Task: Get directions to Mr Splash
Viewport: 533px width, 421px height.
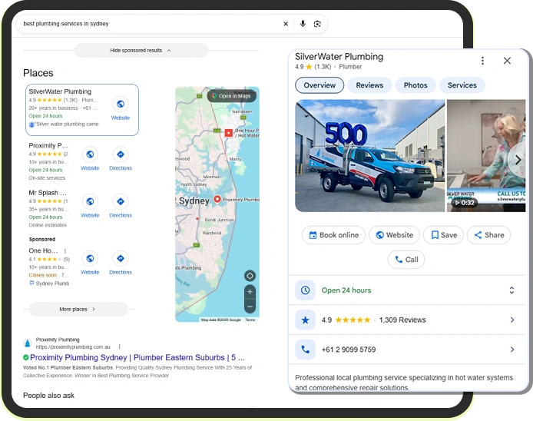Action: point(121,201)
